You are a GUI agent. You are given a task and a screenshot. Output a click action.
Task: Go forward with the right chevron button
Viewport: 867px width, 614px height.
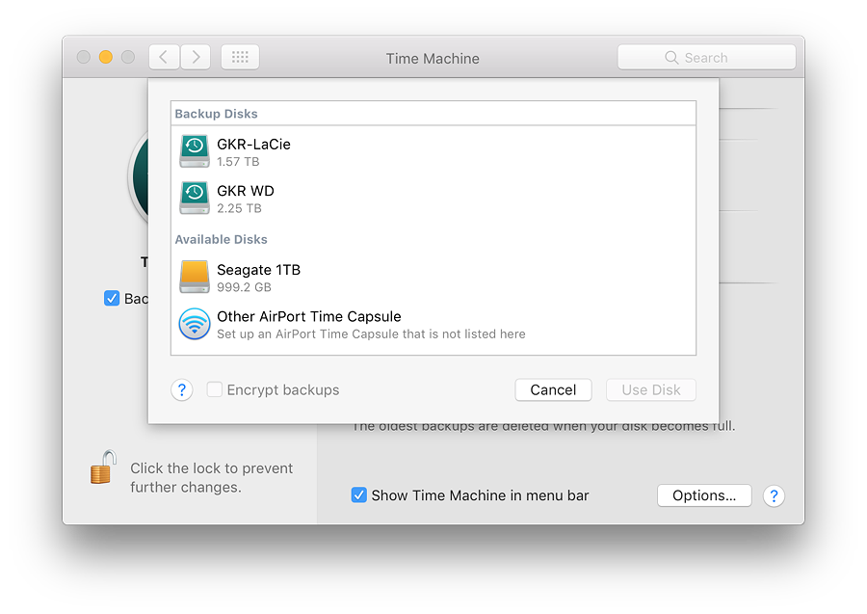point(196,57)
